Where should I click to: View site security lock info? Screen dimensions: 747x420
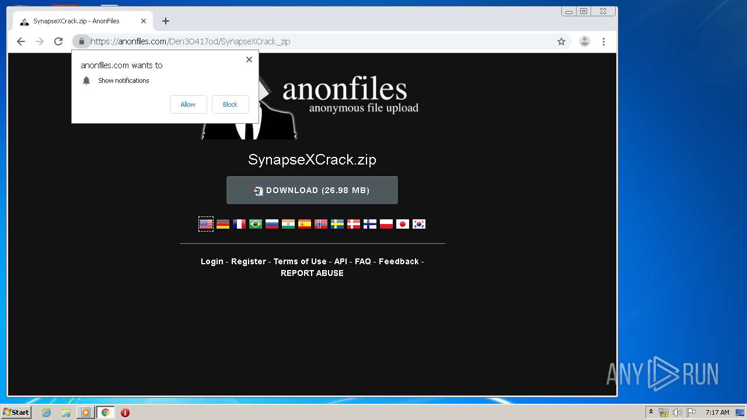pos(82,41)
